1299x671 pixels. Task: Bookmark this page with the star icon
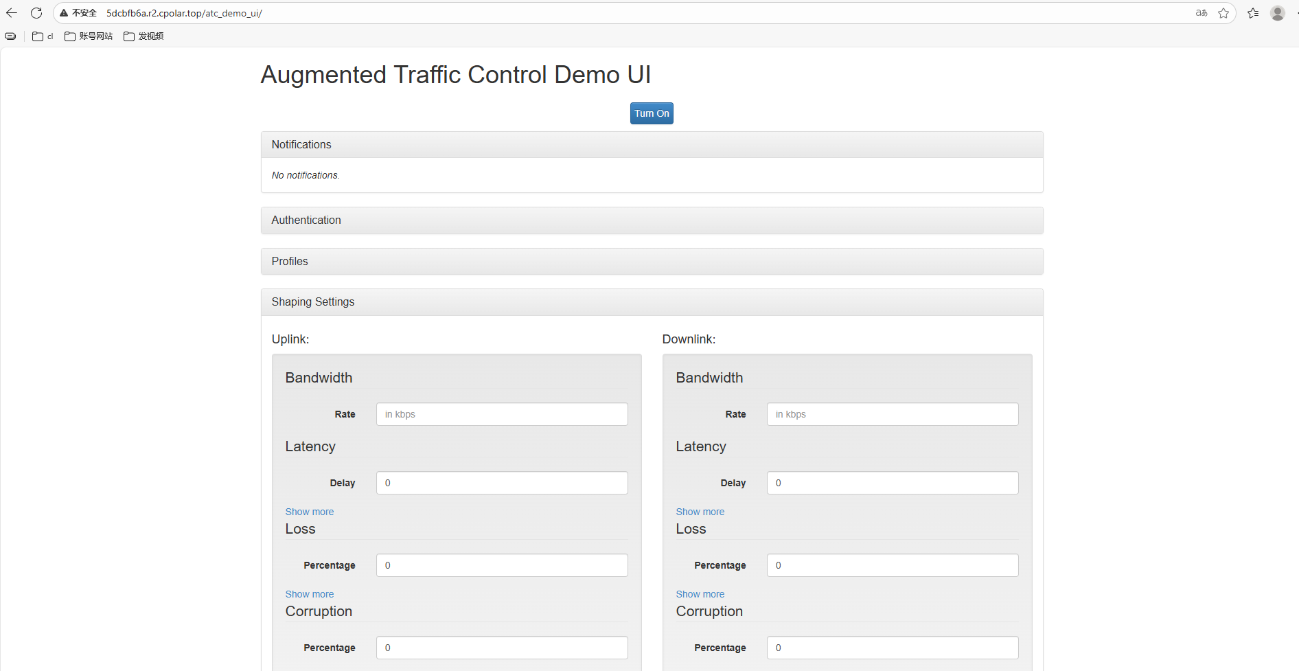pos(1223,13)
